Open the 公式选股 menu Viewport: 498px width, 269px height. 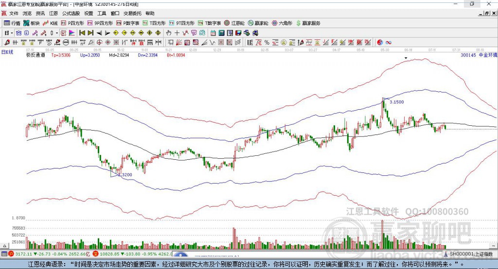[71, 13]
